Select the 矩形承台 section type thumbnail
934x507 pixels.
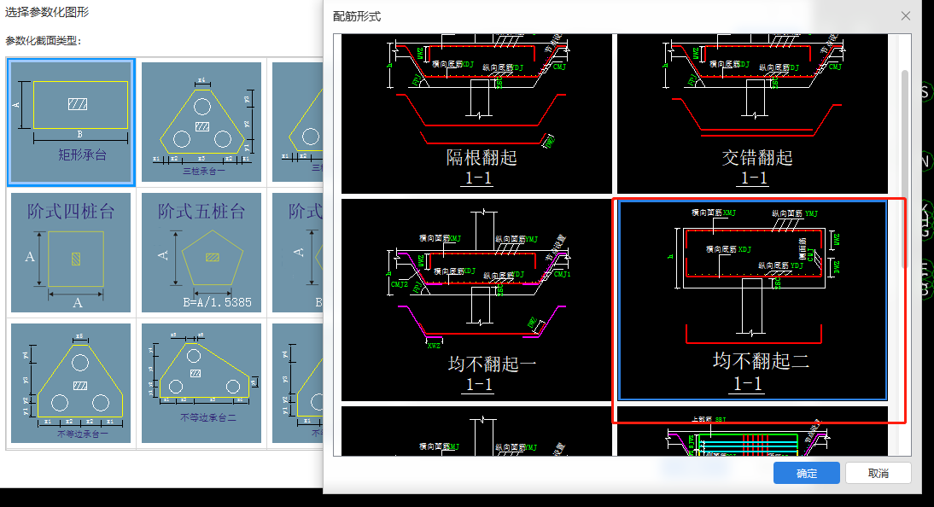71,122
